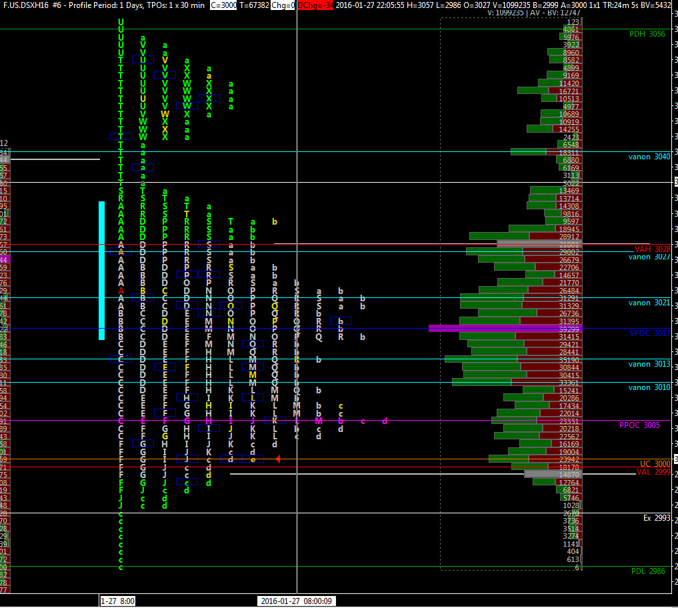This screenshot has width=678, height=608.
Task: Select the vanon 3010 level label
Action: (x=649, y=387)
